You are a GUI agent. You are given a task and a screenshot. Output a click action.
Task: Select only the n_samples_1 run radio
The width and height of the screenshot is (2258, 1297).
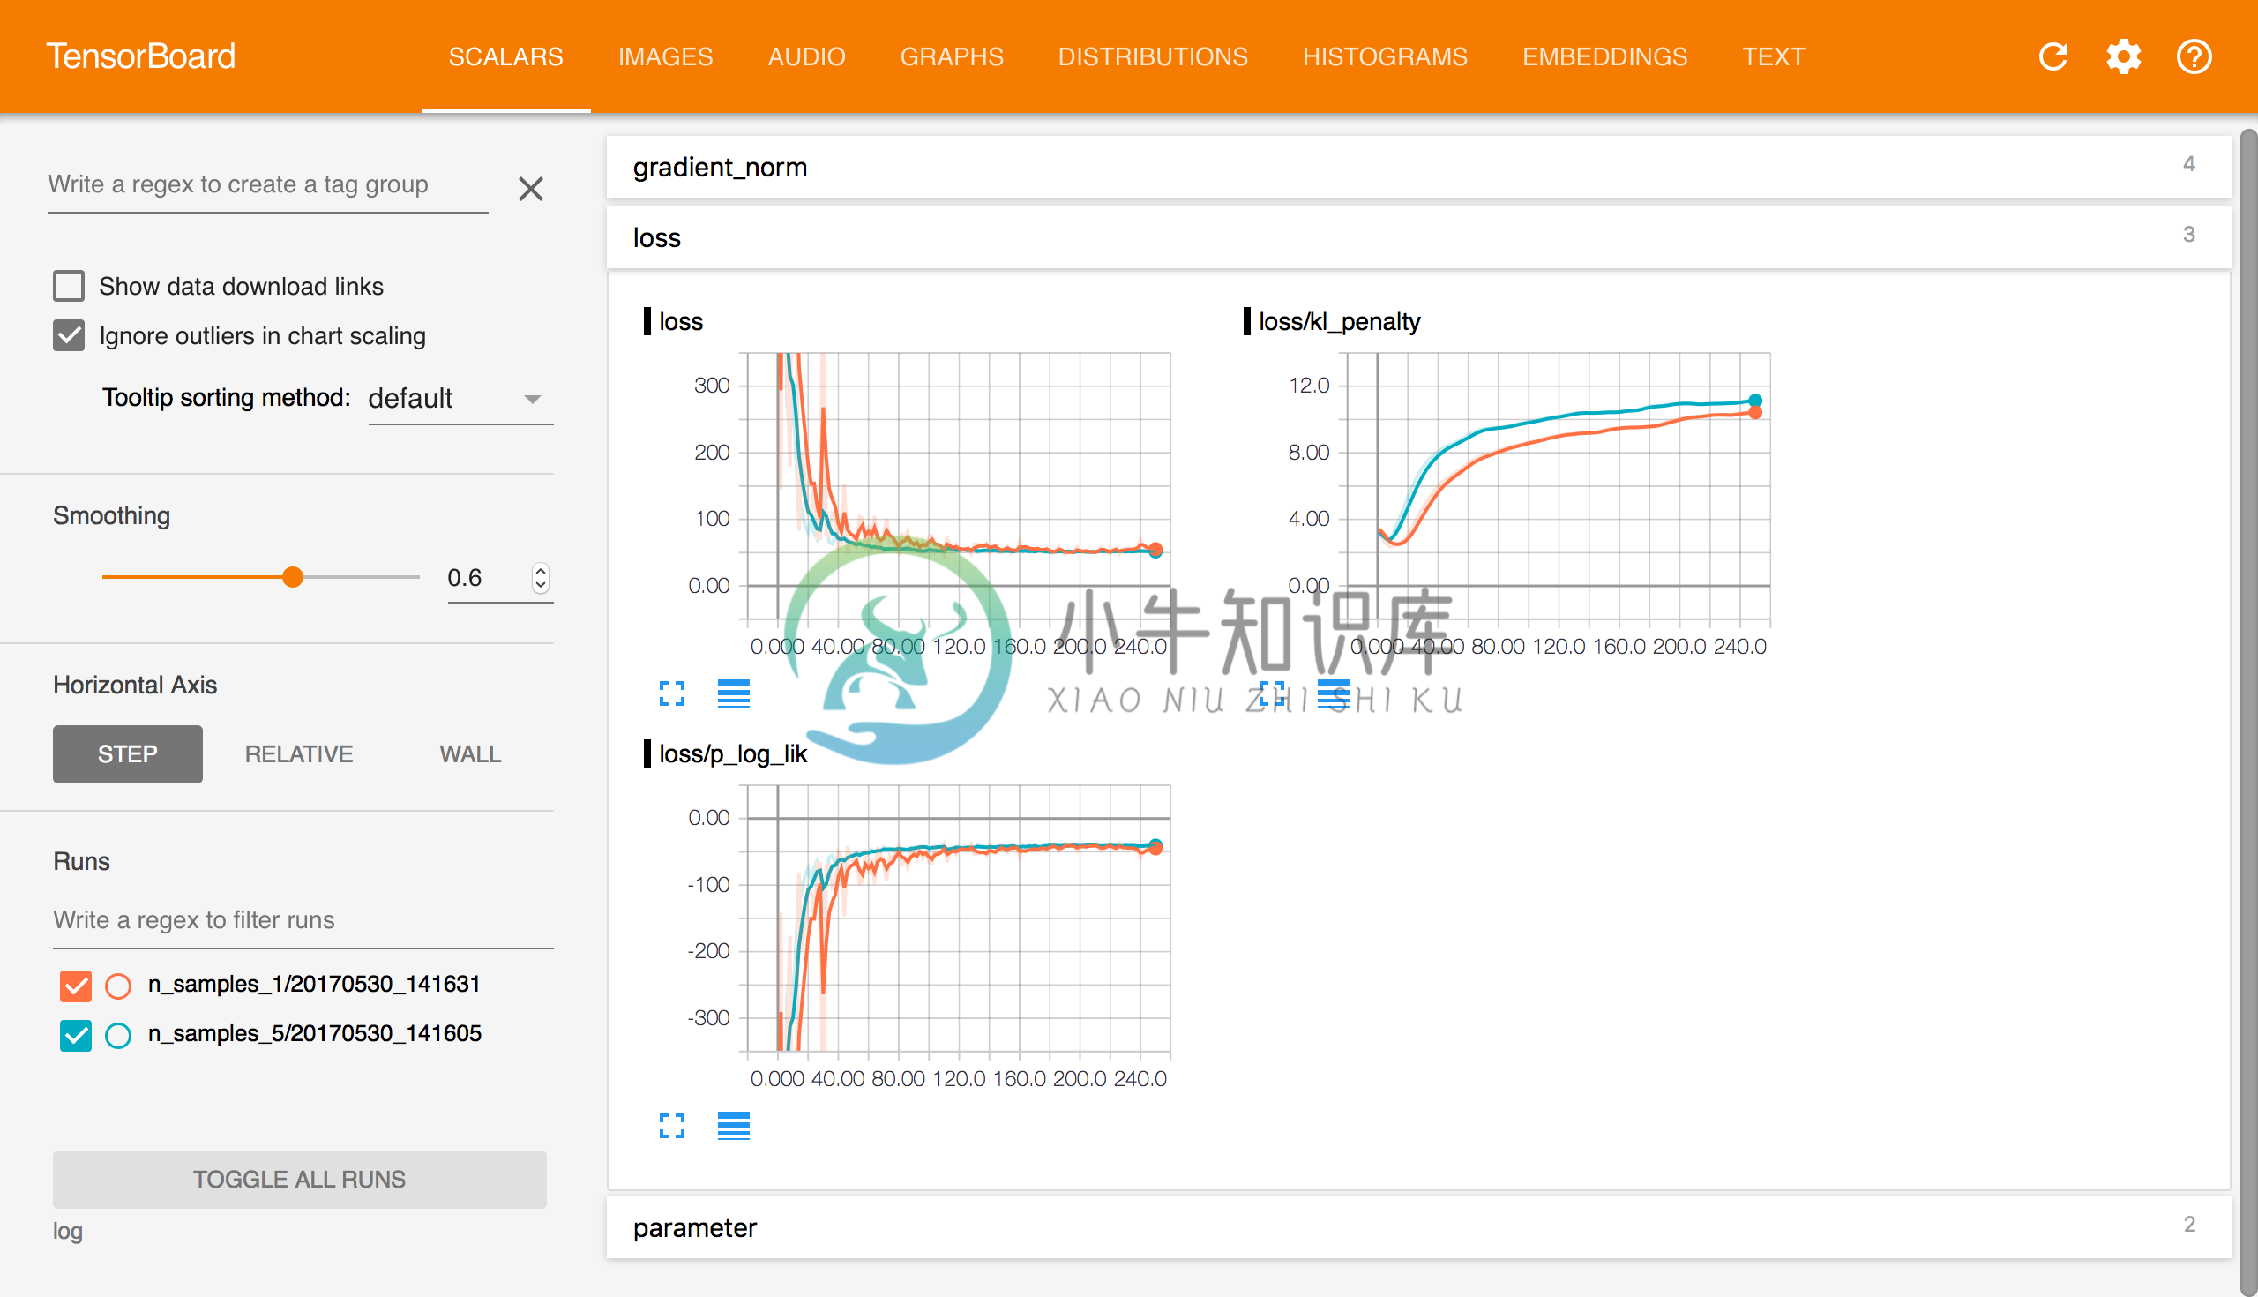(117, 986)
